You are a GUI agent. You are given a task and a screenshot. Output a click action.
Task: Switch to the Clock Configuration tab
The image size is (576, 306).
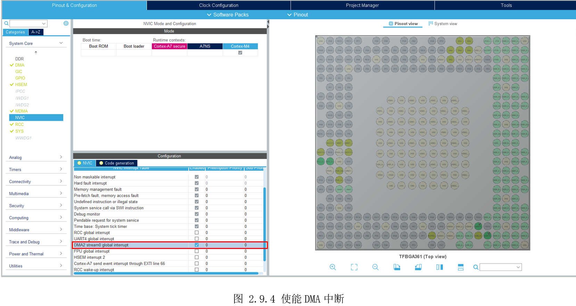click(x=219, y=5)
